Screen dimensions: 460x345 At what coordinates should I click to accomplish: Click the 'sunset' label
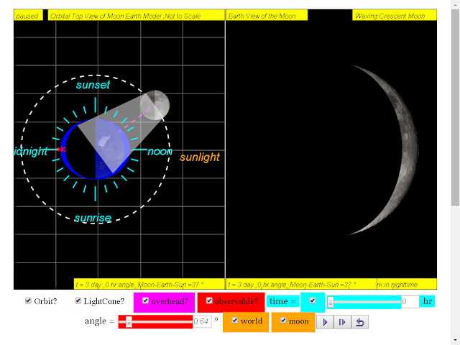tap(93, 85)
